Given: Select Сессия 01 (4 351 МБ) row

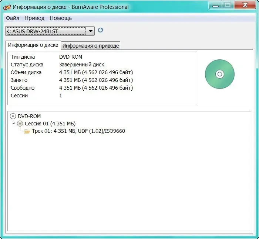Looking at the screenshot, I should tap(50, 124).
